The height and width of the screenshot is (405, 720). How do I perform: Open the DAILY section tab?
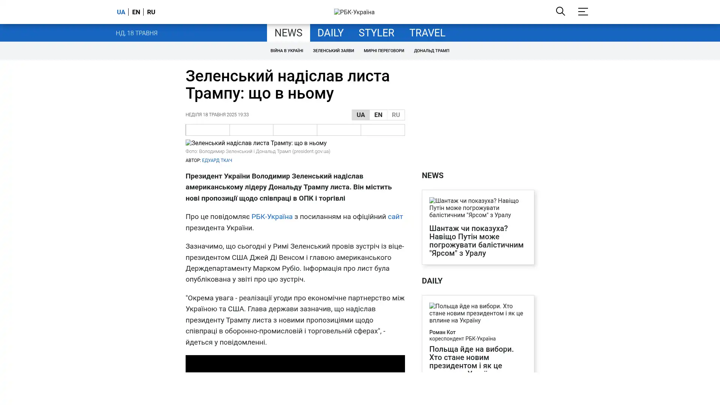(x=330, y=33)
